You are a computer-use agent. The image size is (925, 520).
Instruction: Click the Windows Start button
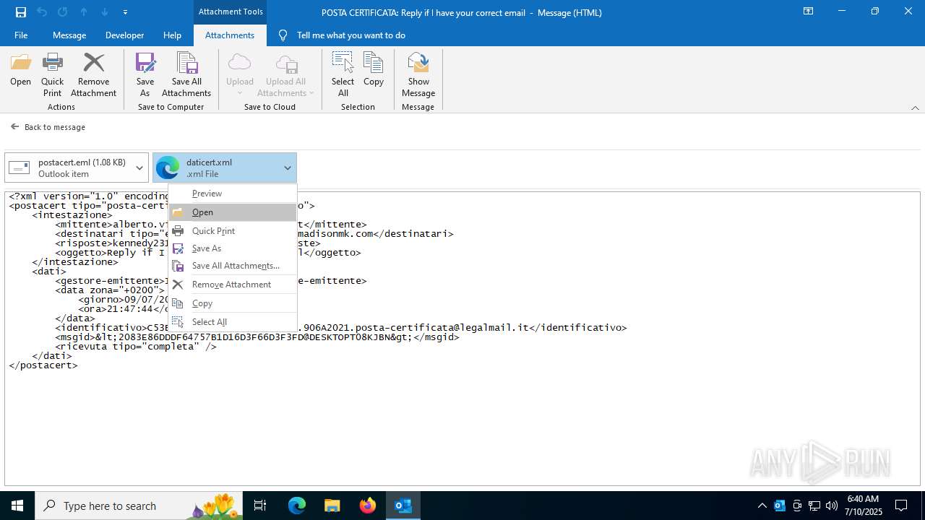[x=17, y=506]
